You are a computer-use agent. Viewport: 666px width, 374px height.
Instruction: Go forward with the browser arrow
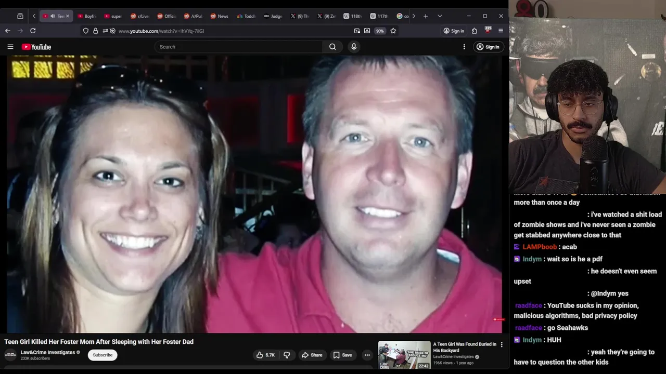(x=20, y=31)
